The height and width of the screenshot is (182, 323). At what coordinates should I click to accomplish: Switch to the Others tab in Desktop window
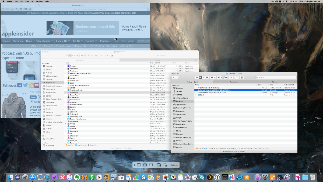(275, 82)
